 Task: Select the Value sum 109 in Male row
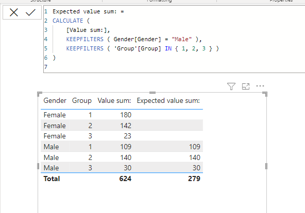click(x=126, y=147)
